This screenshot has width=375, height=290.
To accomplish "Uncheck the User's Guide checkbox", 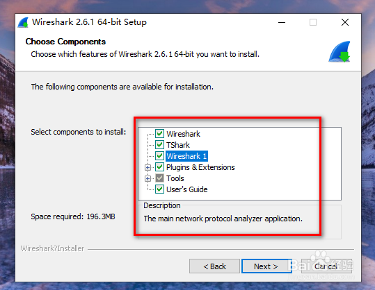I will [x=159, y=189].
